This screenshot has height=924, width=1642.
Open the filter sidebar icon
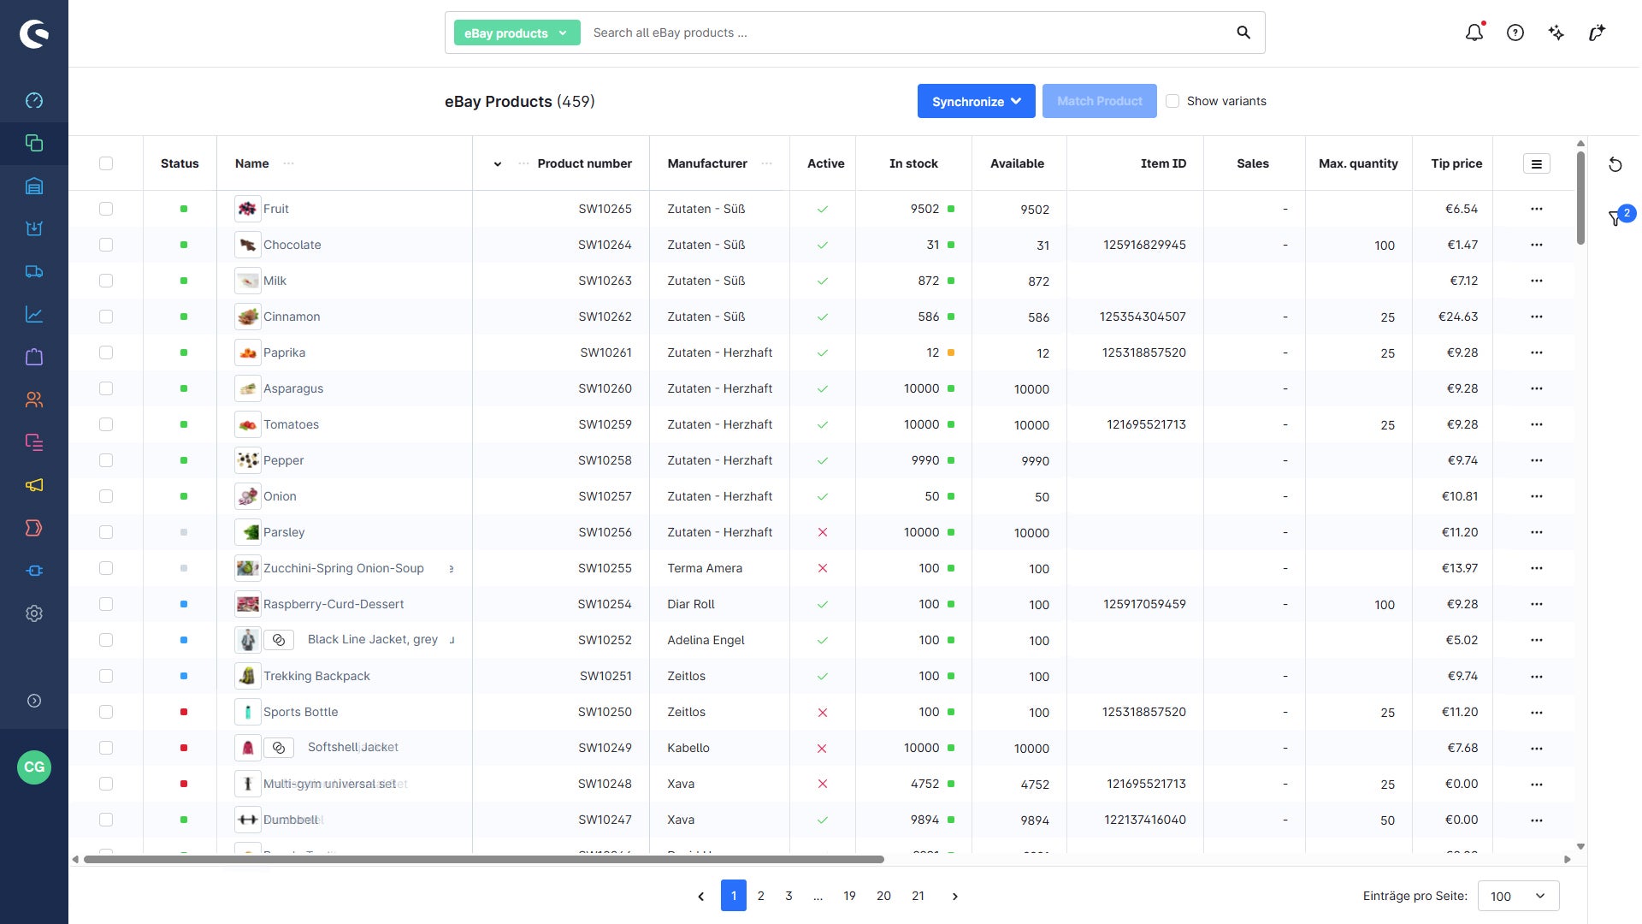[1615, 218]
